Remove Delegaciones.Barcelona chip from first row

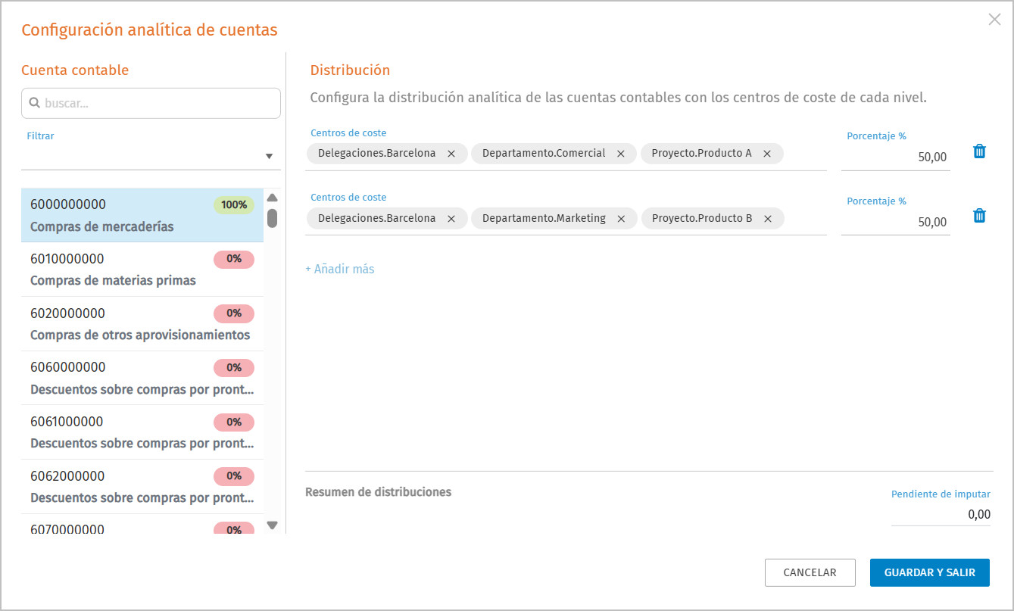point(451,154)
